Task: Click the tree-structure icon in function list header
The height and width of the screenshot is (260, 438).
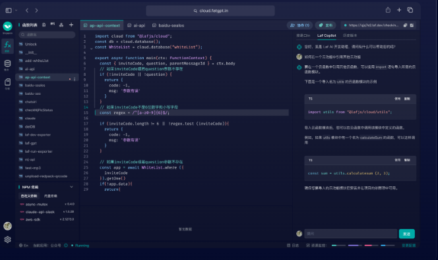Action: point(61,25)
